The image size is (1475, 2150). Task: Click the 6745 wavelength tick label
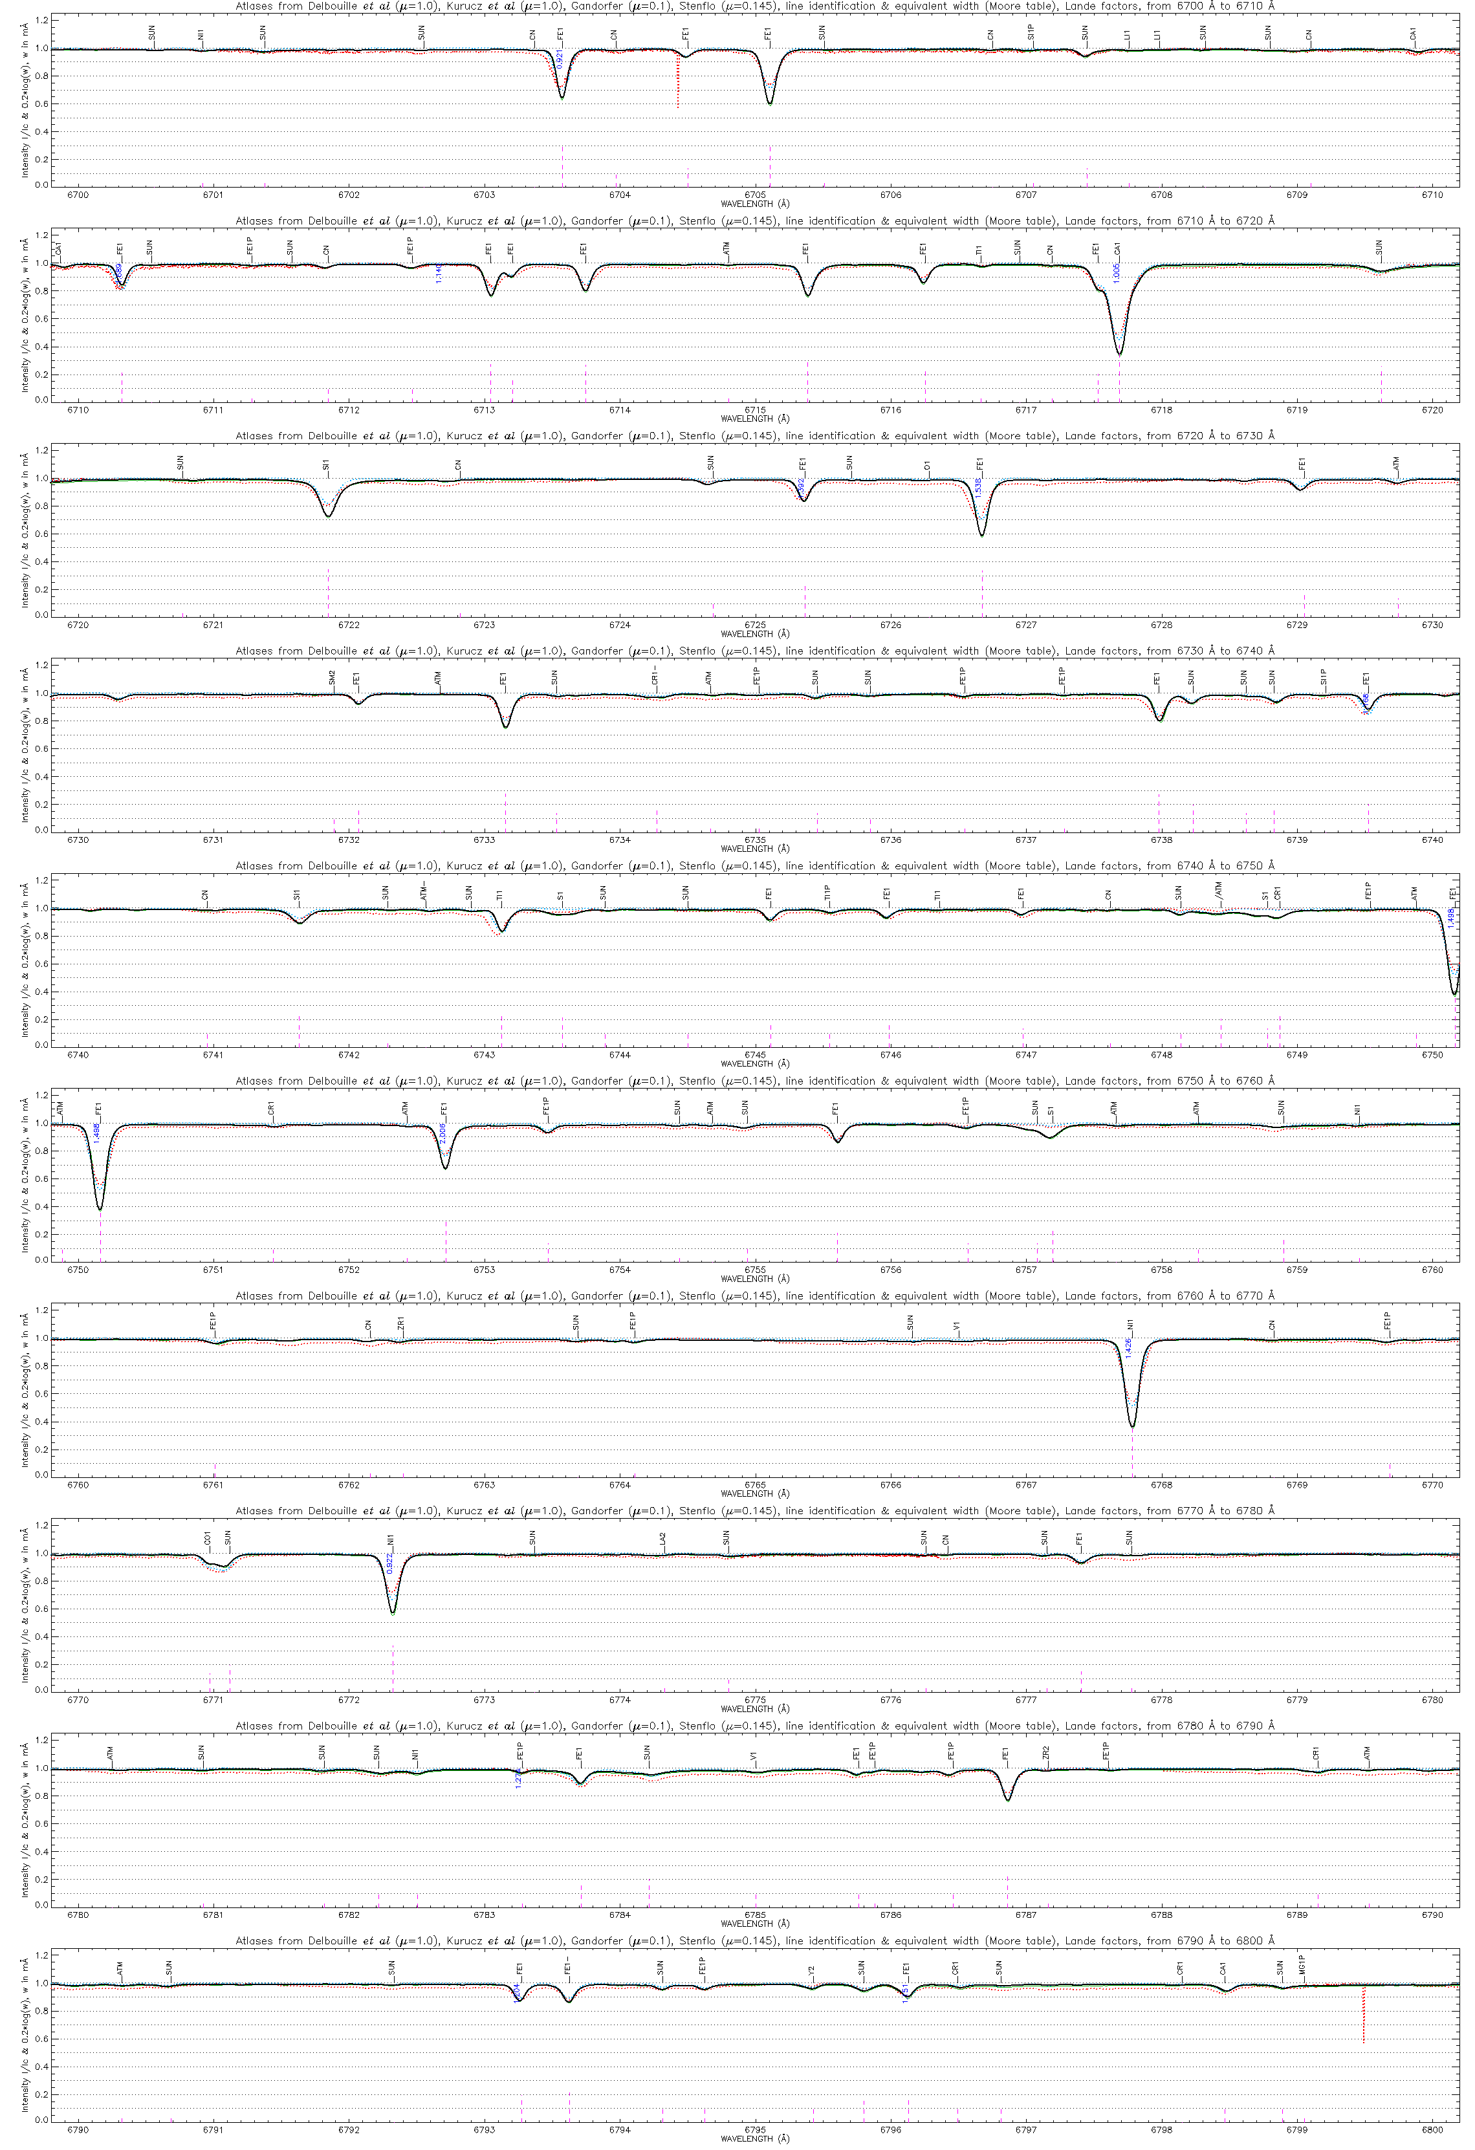(x=755, y=1056)
